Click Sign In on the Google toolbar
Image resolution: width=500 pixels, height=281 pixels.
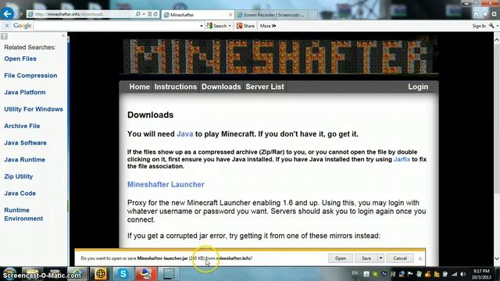[479, 26]
